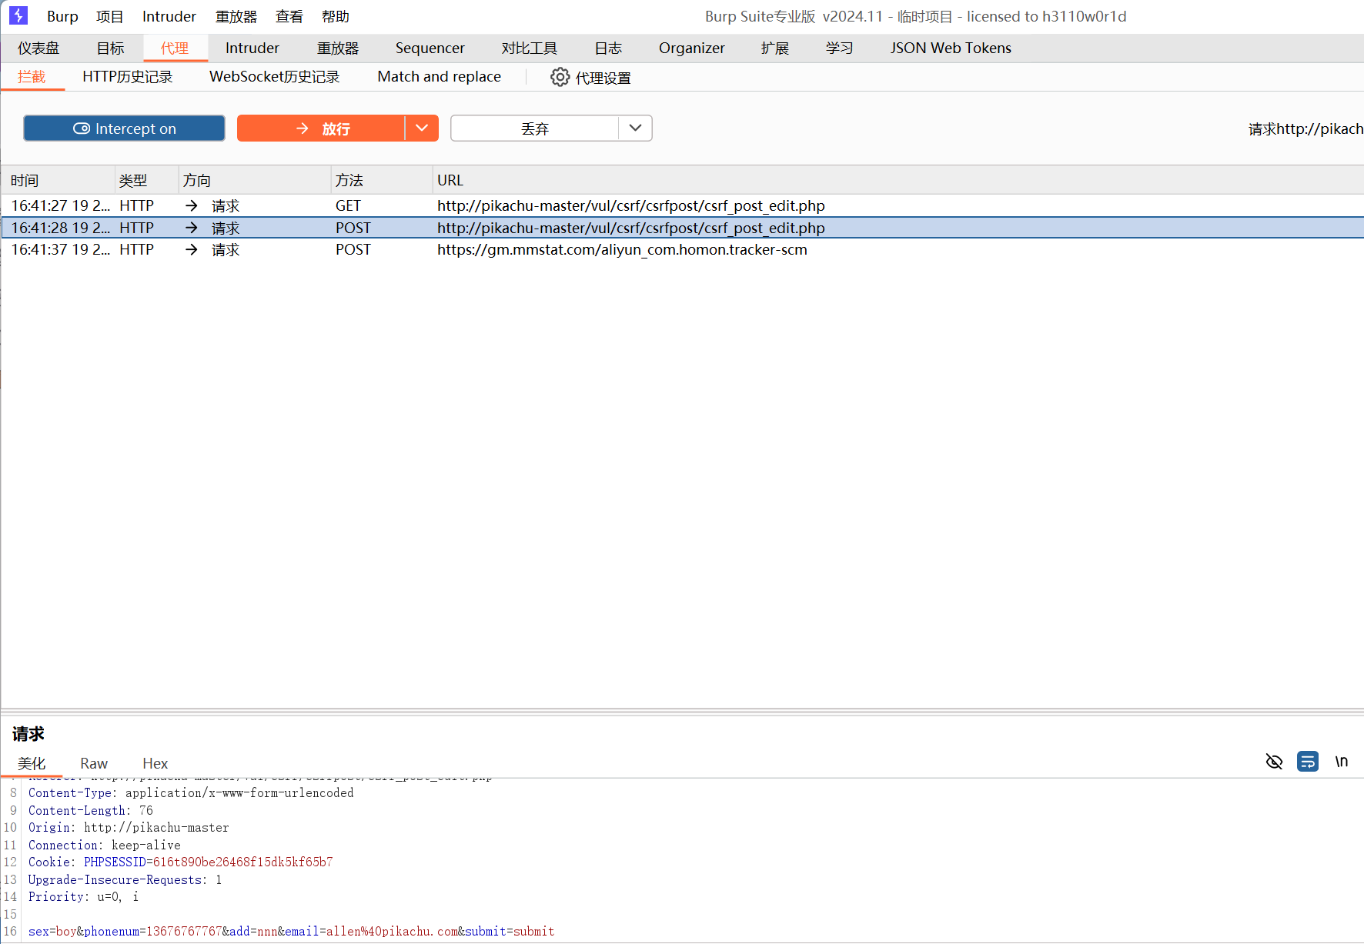Viewport: 1364px width, 944px height.
Task: Expand the 放行 forward dropdown arrow
Action: [422, 128]
